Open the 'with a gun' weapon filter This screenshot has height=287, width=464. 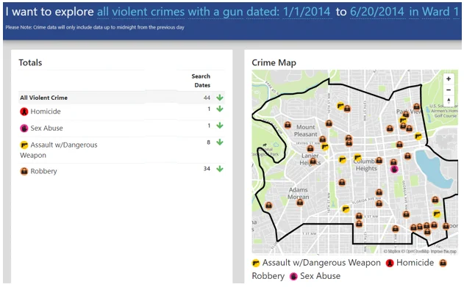[215, 12]
